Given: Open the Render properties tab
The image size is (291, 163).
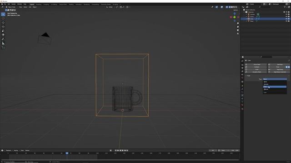Looking at the screenshot, I should 242,65.
